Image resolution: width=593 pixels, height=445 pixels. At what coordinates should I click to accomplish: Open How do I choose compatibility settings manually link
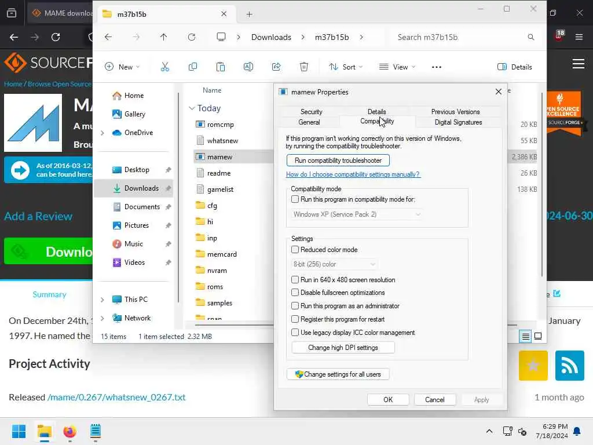pos(353,174)
